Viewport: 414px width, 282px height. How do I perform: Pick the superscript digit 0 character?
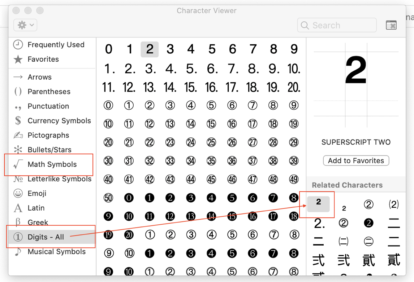point(108,49)
